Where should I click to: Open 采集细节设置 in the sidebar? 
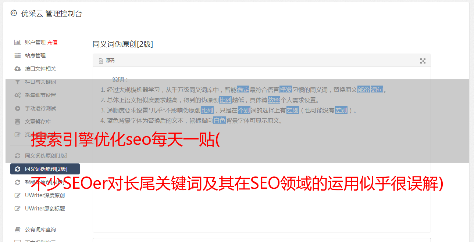click(40, 95)
